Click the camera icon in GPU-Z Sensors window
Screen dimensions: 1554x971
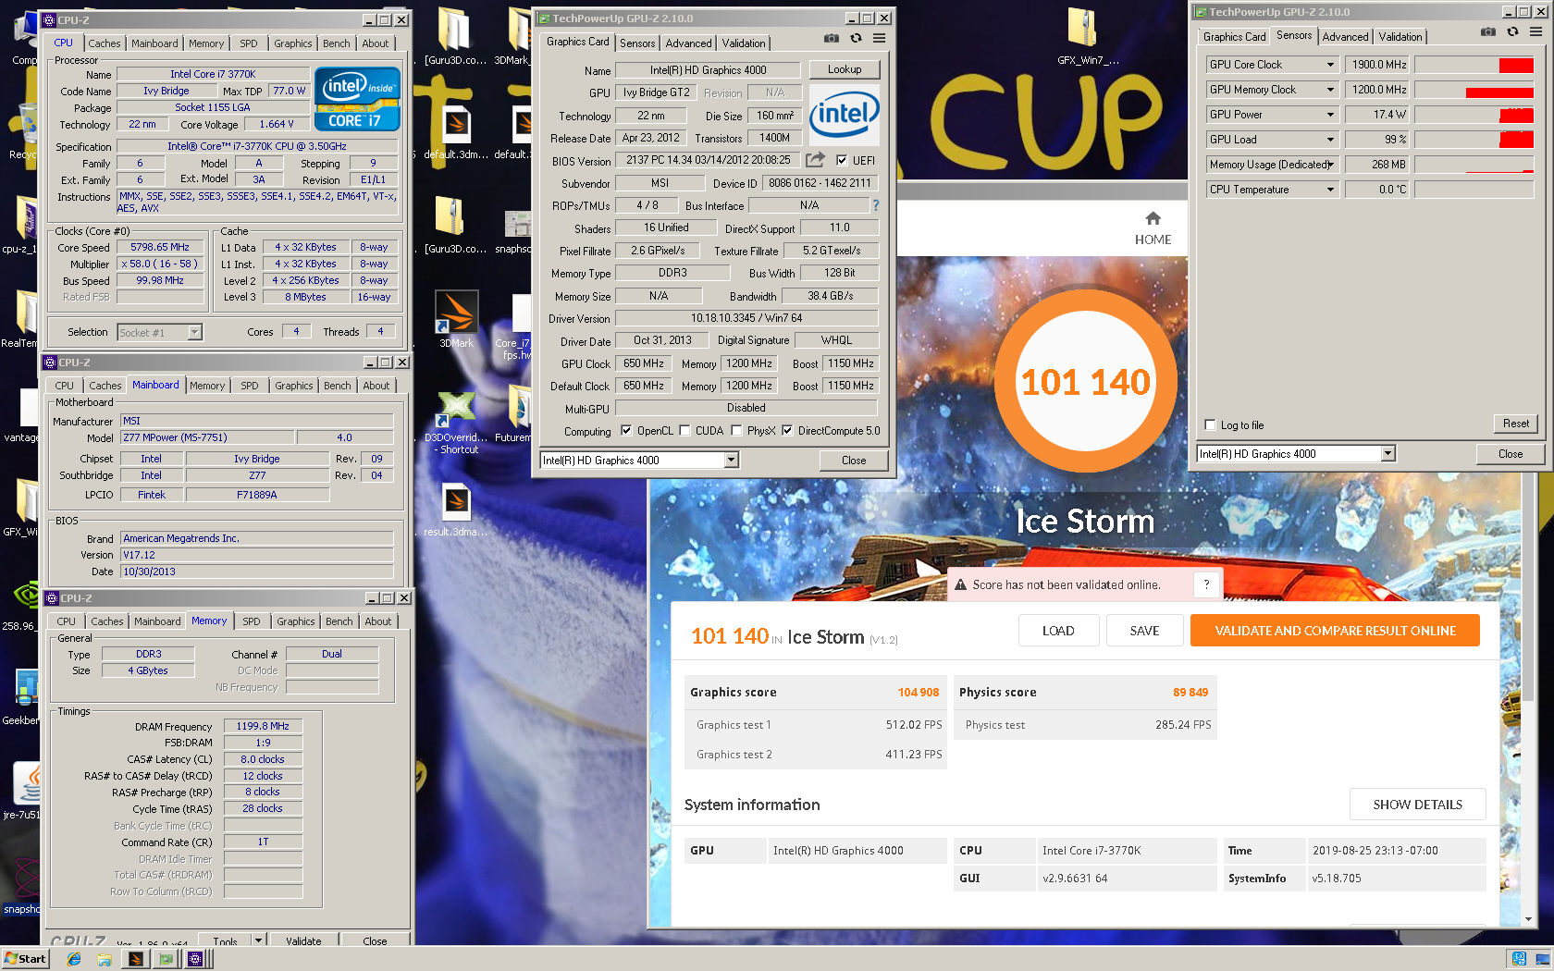pyautogui.click(x=1488, y=32)
